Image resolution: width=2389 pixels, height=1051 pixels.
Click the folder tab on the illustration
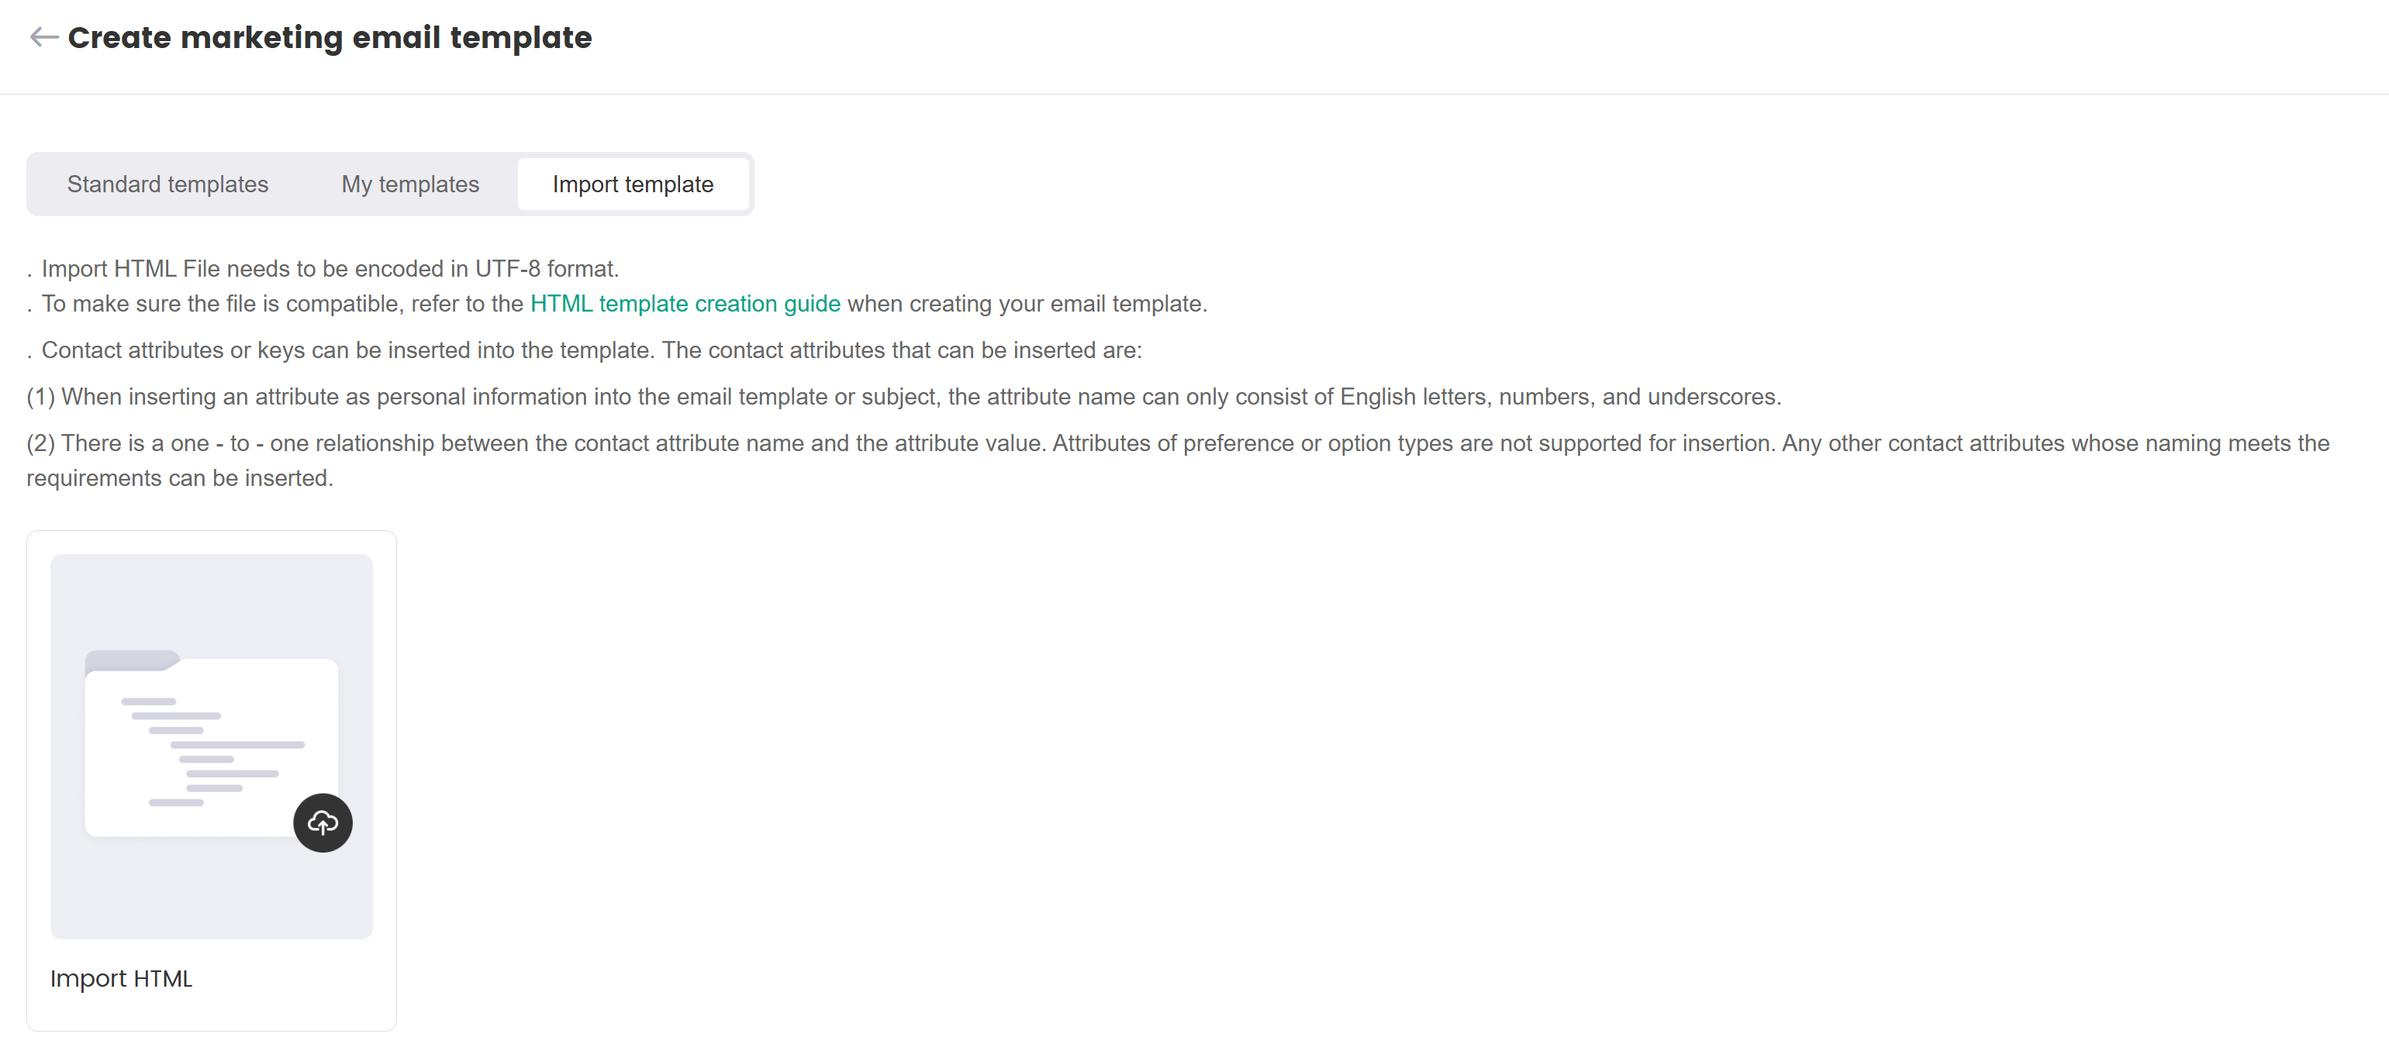[x=131, y=660]
